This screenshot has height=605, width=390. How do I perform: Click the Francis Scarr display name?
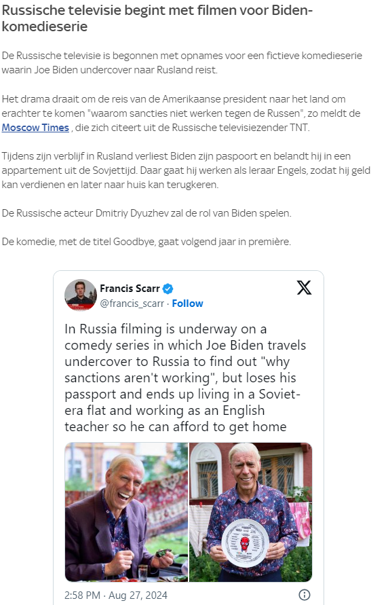pyautogui.click(x=130, y=289)
